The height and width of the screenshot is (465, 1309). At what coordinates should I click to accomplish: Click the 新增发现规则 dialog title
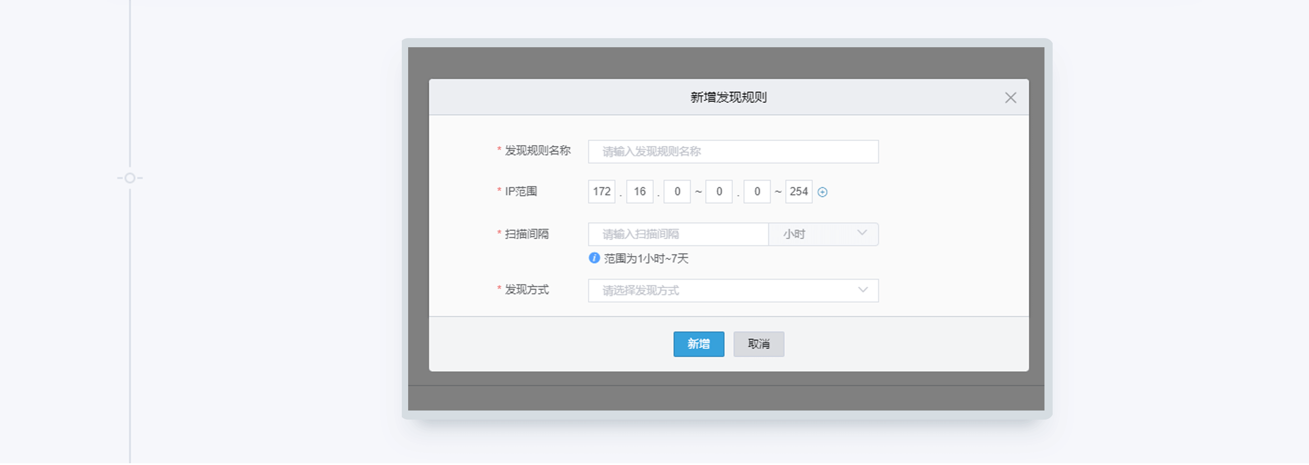(728, 98)
